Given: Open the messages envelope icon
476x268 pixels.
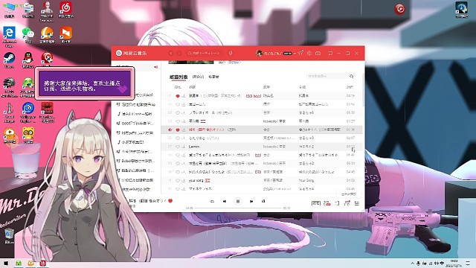Looking at the screenshot, I should pyautogui.click(x=318, y=53).
